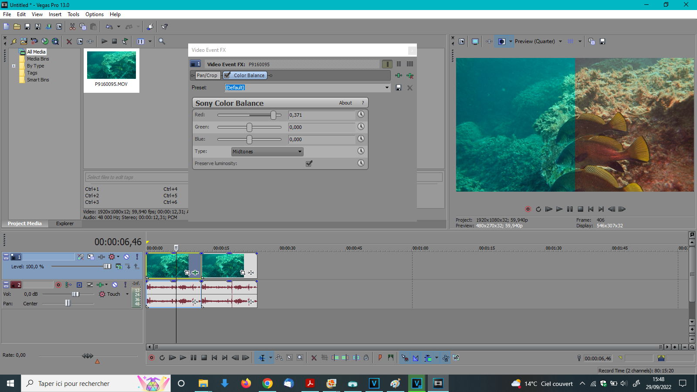
Task: Click the Record button in transport bar
Action: 152,358
